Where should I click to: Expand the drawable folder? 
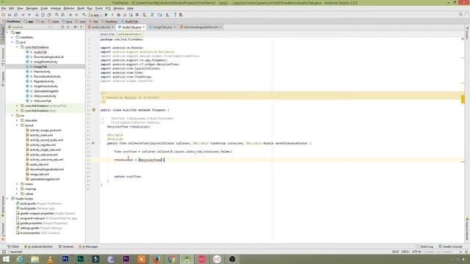(17, 120)
